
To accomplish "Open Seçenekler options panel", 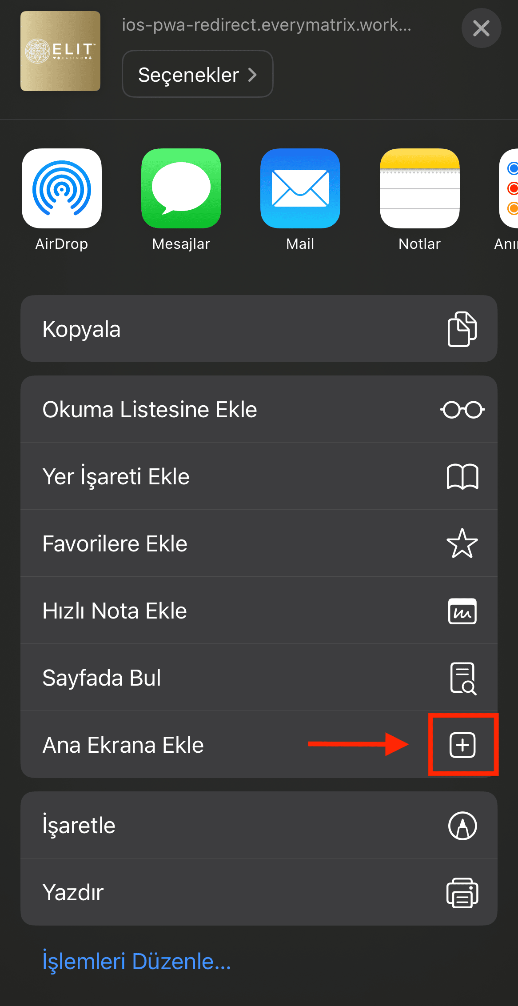I will tap(197, 74).
